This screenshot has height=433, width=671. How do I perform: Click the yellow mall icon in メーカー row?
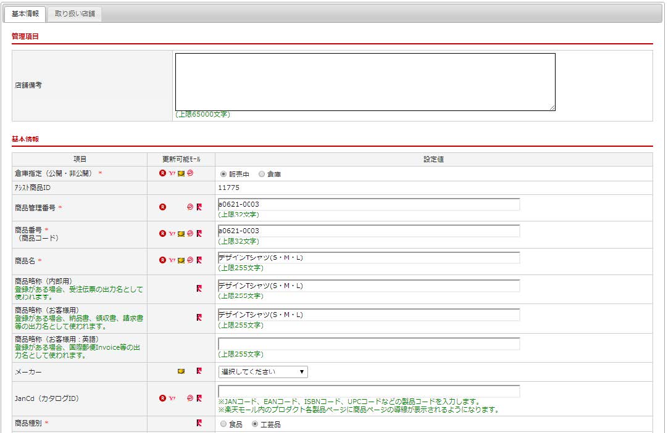click(181, 371)
